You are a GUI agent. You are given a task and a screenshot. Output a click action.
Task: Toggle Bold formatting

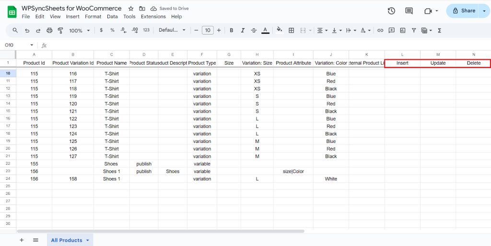(x=232, y=30)
